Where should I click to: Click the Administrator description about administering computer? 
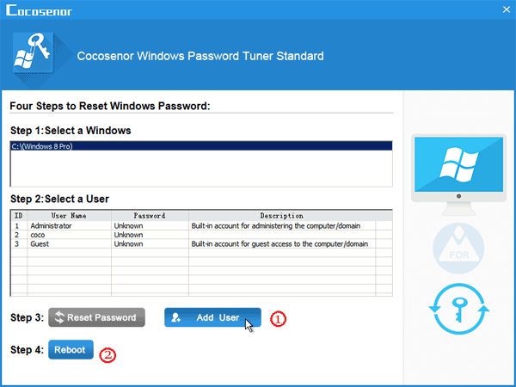[x=276, y=225]
